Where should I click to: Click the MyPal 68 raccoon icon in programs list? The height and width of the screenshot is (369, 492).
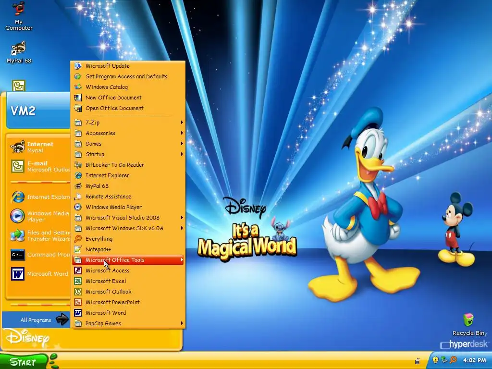coord(78,186)
